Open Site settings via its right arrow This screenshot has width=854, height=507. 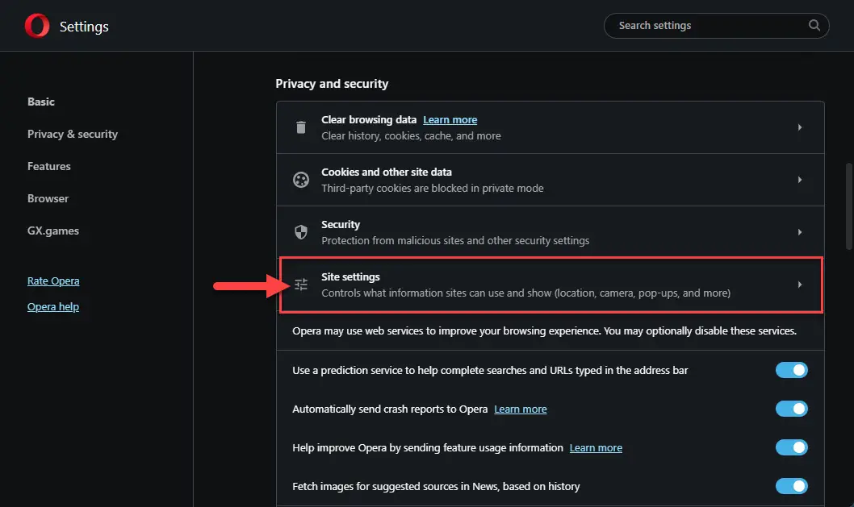click(800, 285)
